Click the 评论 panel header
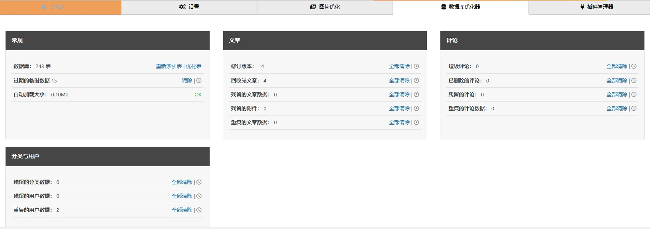The height and width of the screenshot is (229, 650). [542, 41]
